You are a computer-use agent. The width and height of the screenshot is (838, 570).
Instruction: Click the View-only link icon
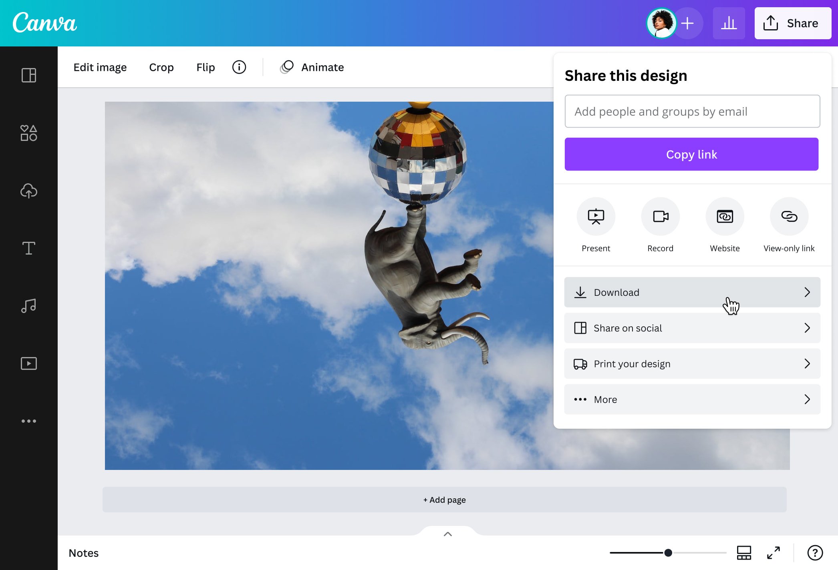790,216
